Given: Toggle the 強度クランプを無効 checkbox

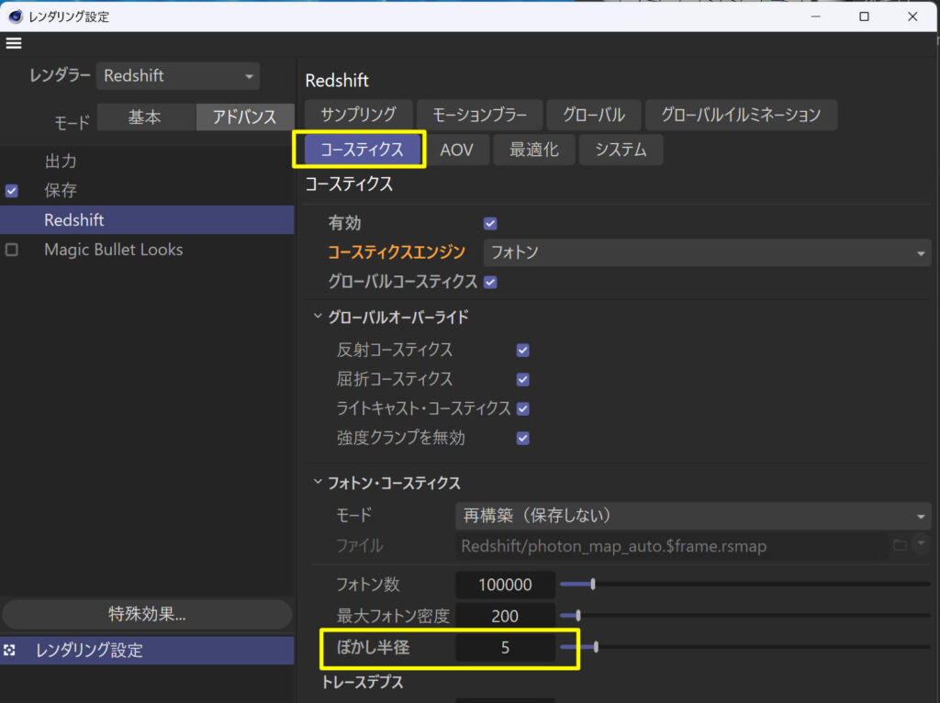Looking at the screenshot, I should (x=522, y=438).
